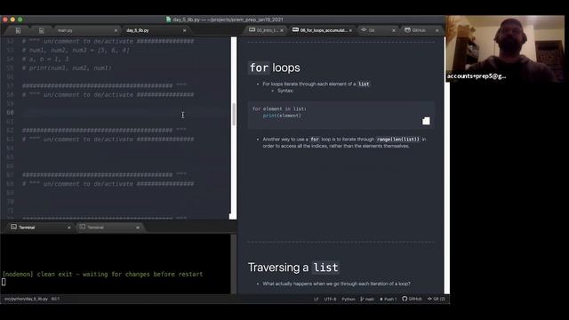Open the main branch selector
This screenshot has height=320, width=569.
[367, 299]
